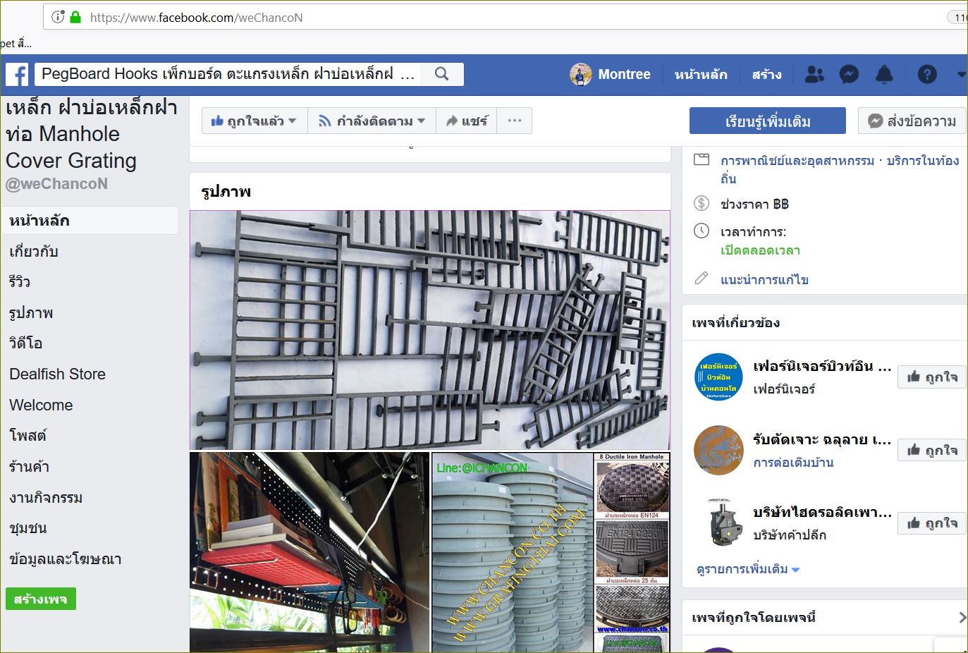
Task: Click เปิดตลอดเวลา always open text
Action: [760, 250]
